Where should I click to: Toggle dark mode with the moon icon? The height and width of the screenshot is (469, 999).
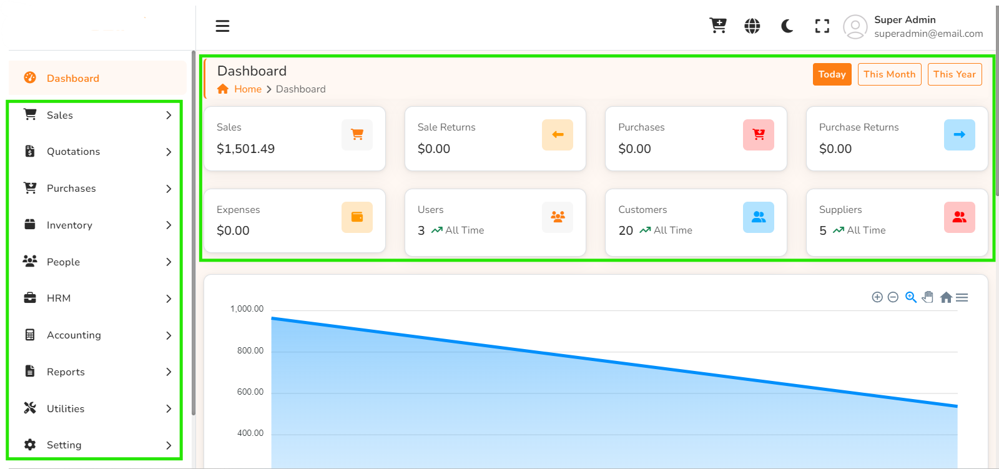pos(787,26)
